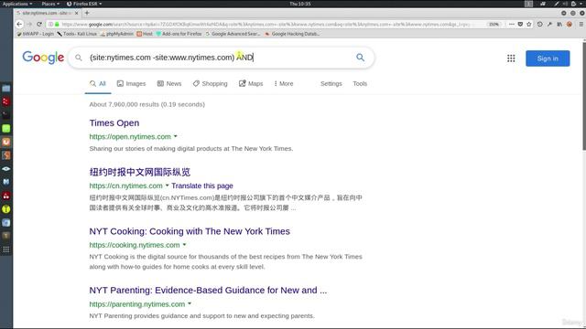This screenshot has height=329, width=586.
Task: Close the site:nytimes.com browser tab
Action: point(77,13)
